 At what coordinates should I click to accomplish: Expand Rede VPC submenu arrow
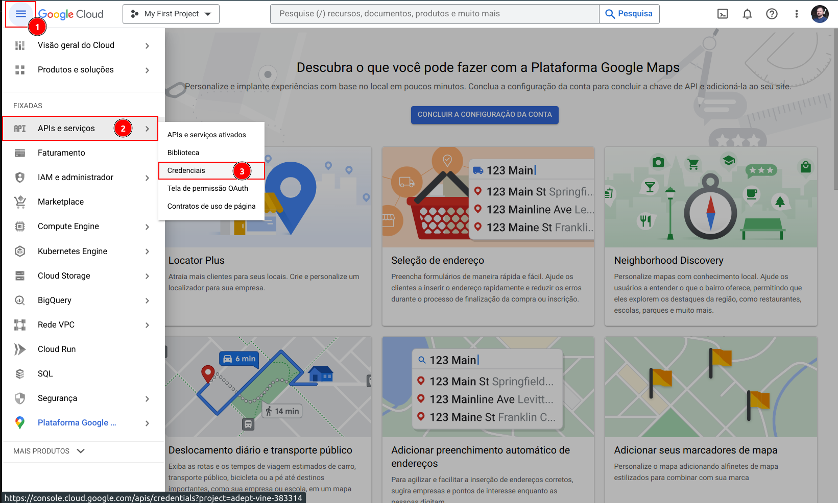[147, 325]
